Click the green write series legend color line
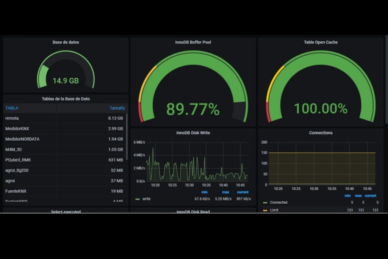This screenshot has height=259, width=388. 137,199
